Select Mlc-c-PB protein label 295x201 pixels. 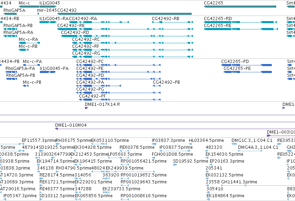click(32, 82)
